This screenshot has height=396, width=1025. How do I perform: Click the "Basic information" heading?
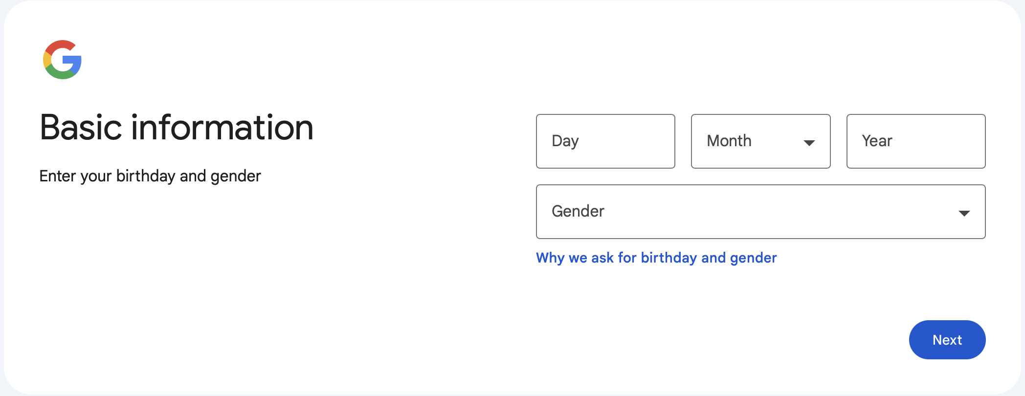point(177,127)
